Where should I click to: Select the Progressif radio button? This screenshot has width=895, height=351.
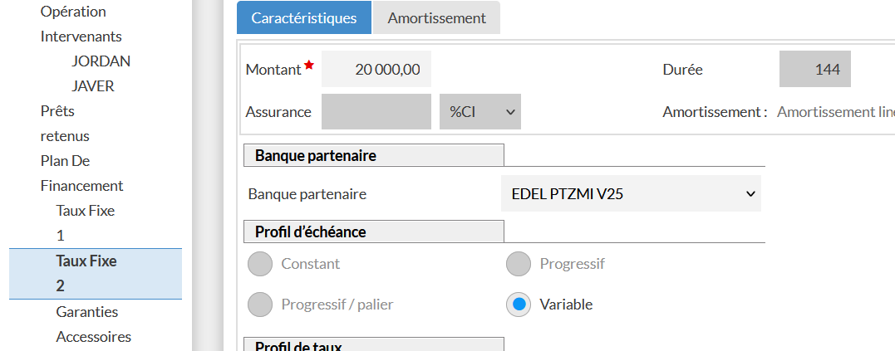[519, 264]
